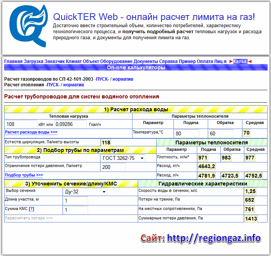Screen dimensions: 271x256
Task: Open the [?] help for Сумма КМС
Action: tap(31, 209)
